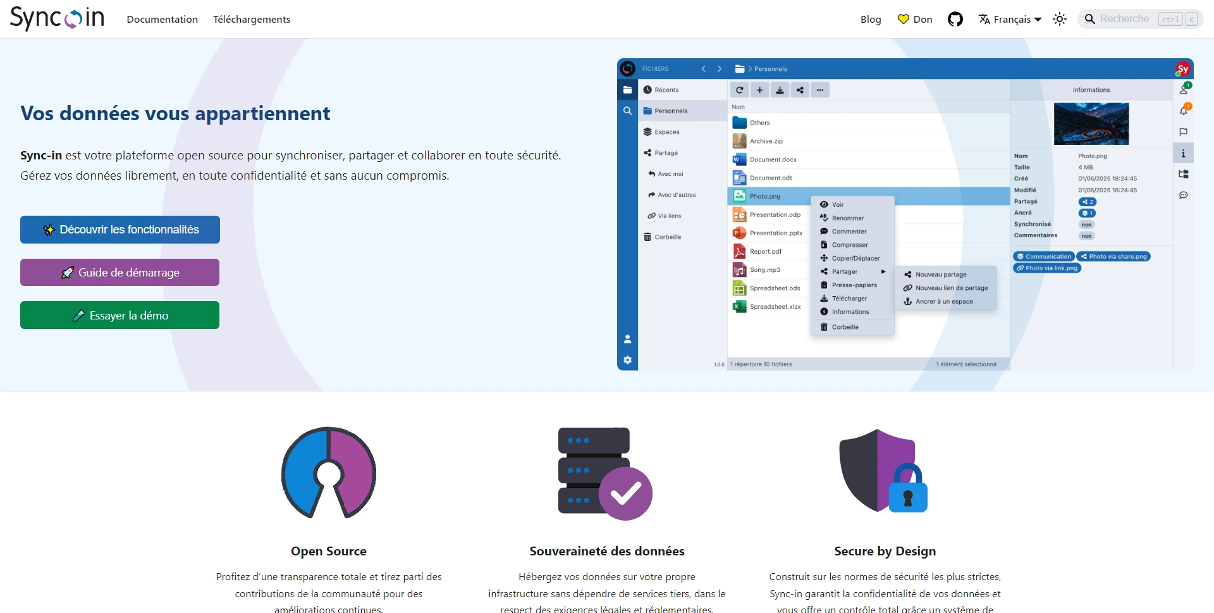Click the user icon at preview sidebar bottom
The height and width of the screenshot is (613, 1214).
pos(627,339)
